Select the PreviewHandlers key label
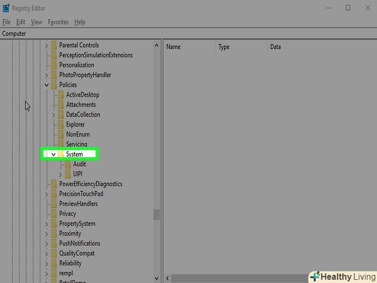 (78, 204)
